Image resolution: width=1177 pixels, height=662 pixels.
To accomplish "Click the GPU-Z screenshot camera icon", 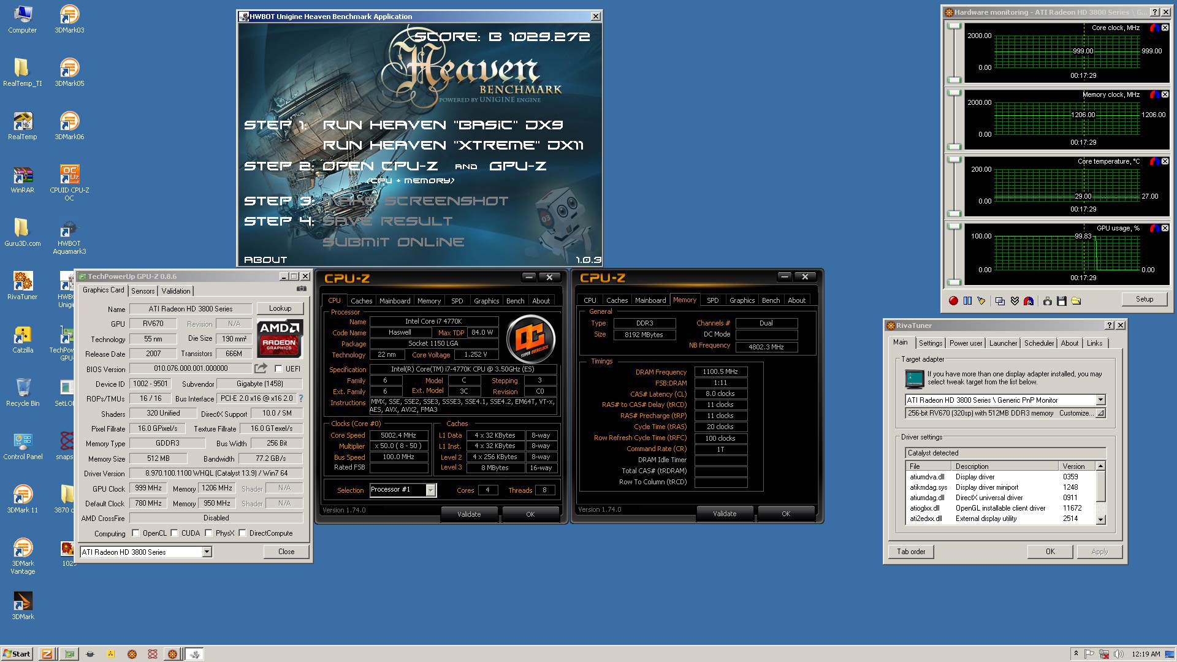I will [302, 289].
